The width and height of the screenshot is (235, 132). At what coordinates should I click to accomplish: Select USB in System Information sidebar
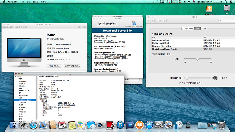point(20,98)
